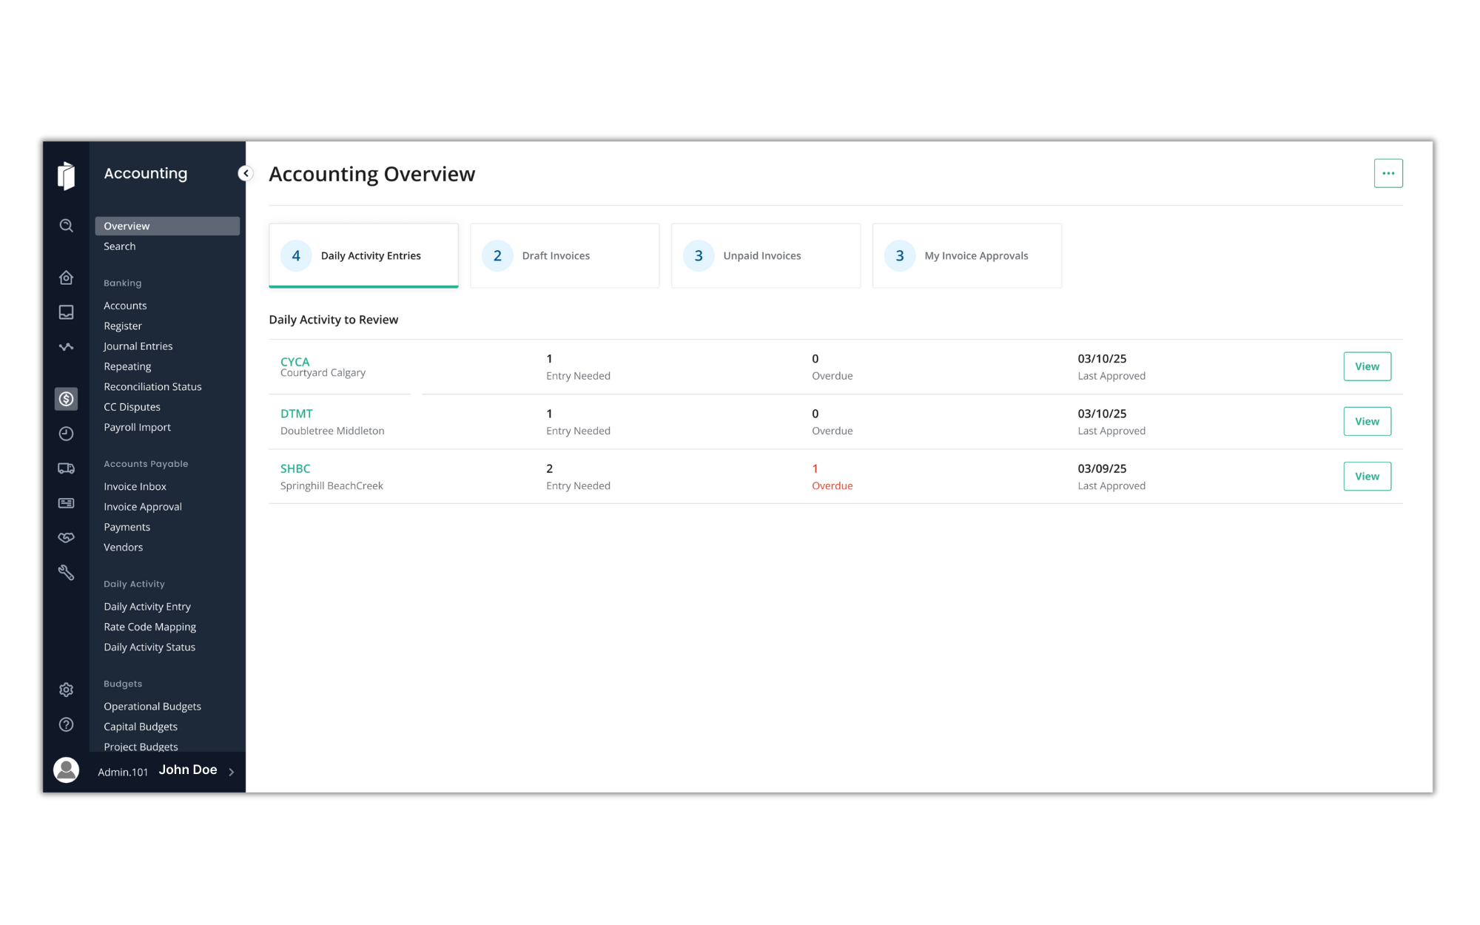The height and width of the screenshot is (925, 1480).
Task: Click Doubletree Middleton property name
Action: pos(332,431)
